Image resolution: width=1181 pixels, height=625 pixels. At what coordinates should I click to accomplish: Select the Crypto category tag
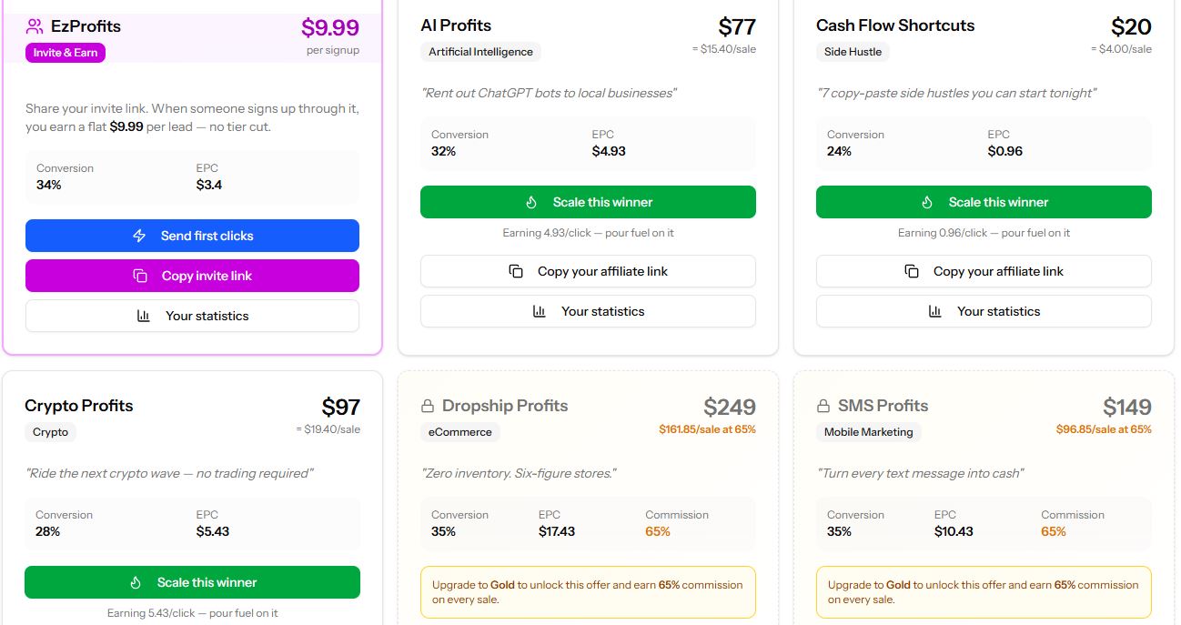[x=51, y=432]
